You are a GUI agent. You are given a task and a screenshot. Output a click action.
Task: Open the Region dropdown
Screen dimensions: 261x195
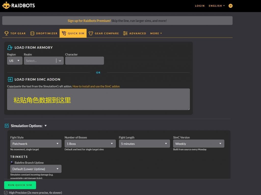click(14, 61)
